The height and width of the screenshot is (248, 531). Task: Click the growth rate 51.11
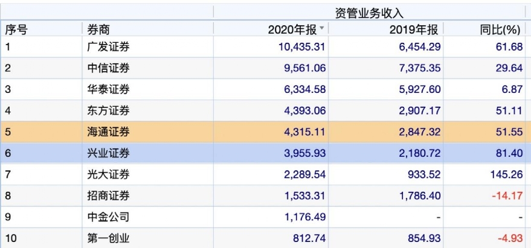[510, 110]
